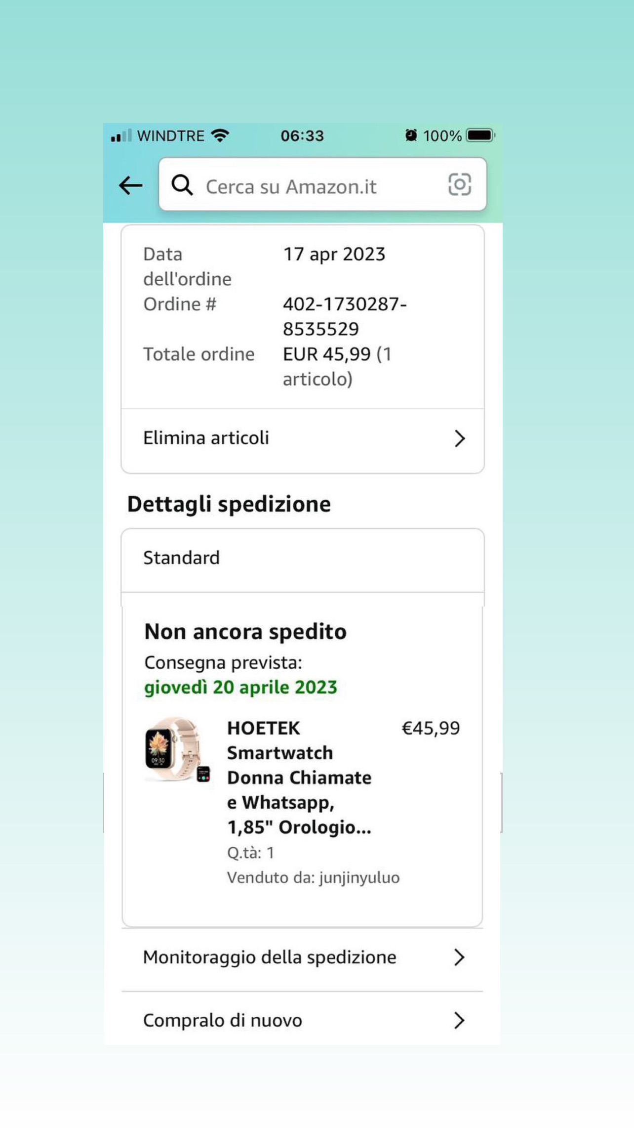634x1128 pixels.
Task: Open Monitoraggio della spedizione
Action: coord(270,957)
